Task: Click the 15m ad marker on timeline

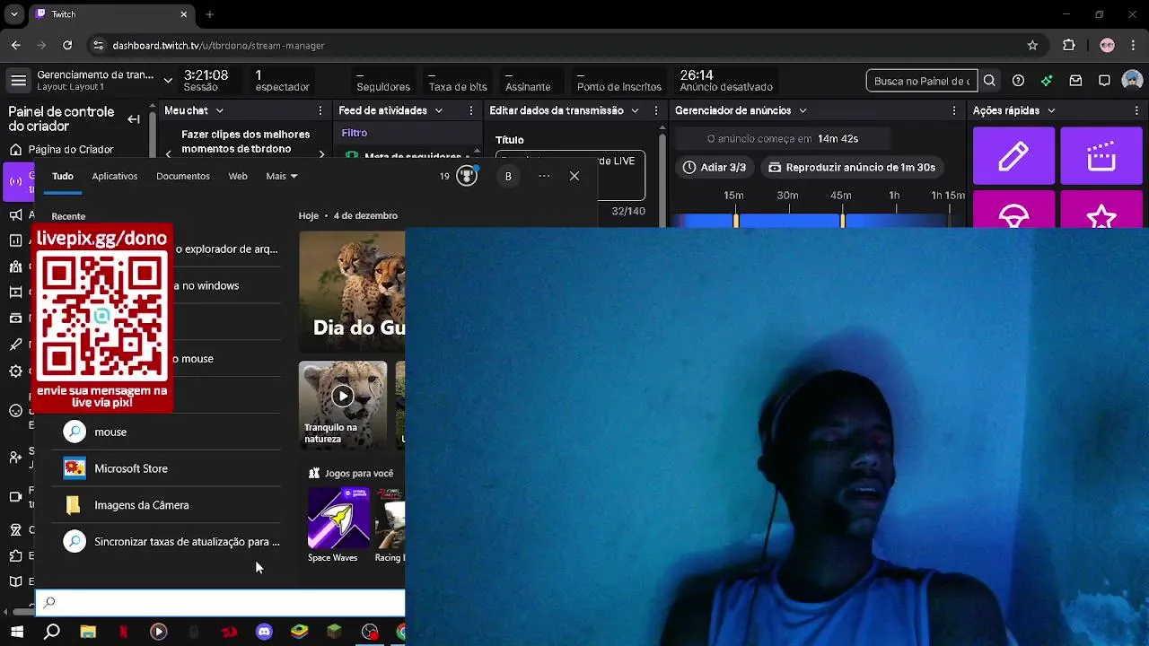Action: (736, 220)
